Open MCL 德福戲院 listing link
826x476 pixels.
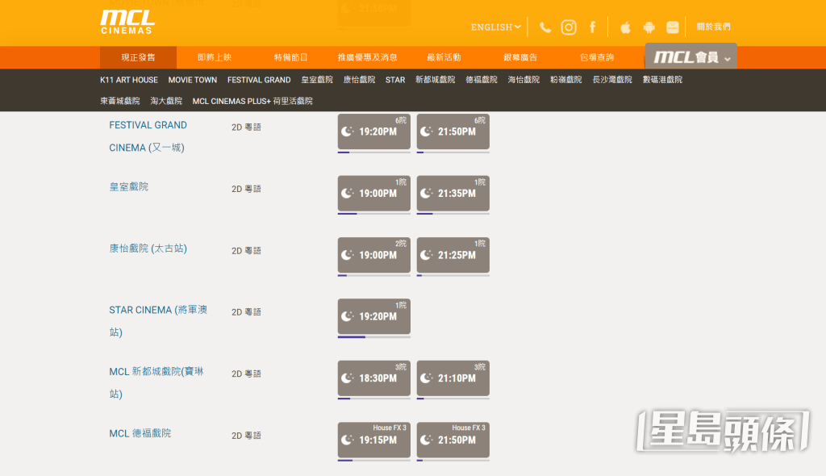pyautogui.click(x=140, y=433)
